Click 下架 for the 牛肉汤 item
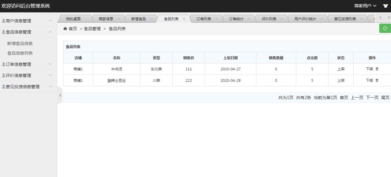This screenshot has height=177, width=391. [x=369, y=69]
